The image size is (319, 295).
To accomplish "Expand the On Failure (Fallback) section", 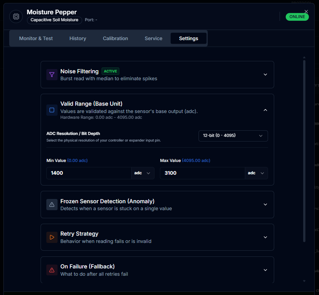I will point(265,270).
